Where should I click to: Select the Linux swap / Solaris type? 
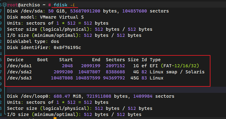[x=177, y=72]
